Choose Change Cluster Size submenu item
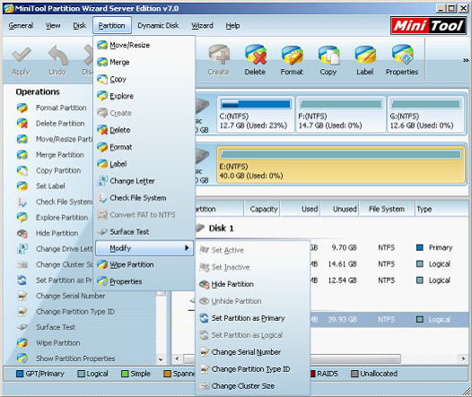 pyautogui.click(x=252, y=386)
